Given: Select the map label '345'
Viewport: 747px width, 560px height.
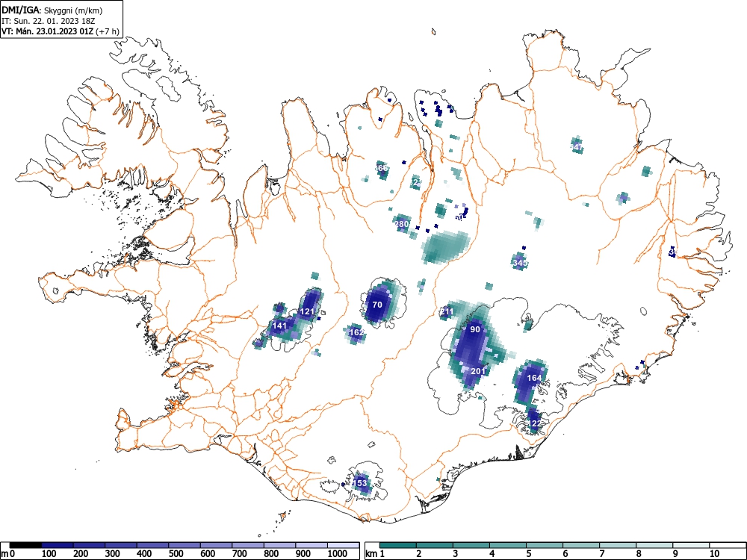Looking at the screenshot, I should pos(520,263).
